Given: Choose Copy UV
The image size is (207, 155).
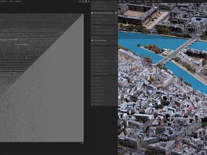Looking at the screenshot, I should click(x=104, y=78).
